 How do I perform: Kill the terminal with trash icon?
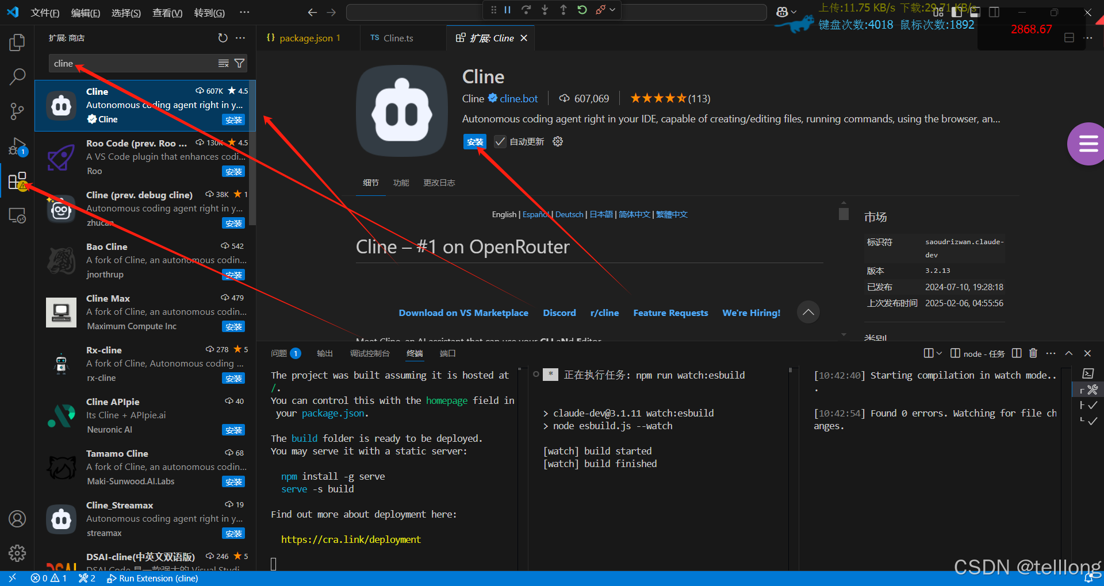tap(1033, 353)
